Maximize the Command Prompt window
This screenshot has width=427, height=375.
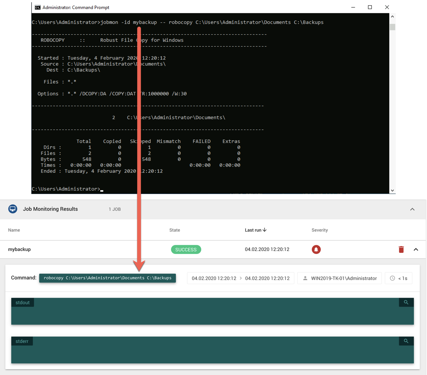pos(370,7)
